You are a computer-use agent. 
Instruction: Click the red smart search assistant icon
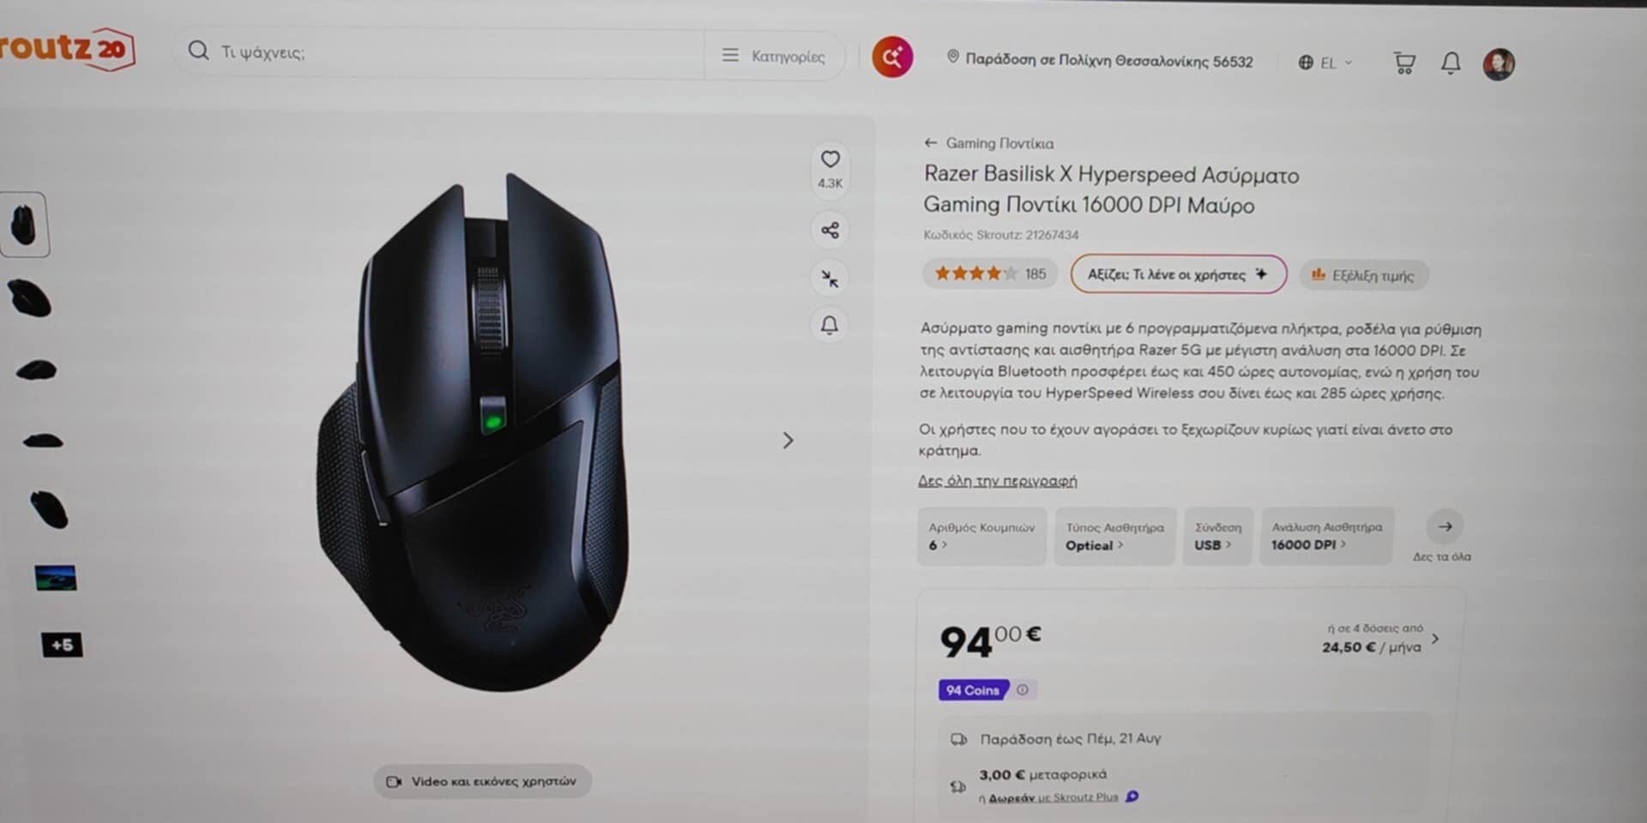[x=892, y=57]
